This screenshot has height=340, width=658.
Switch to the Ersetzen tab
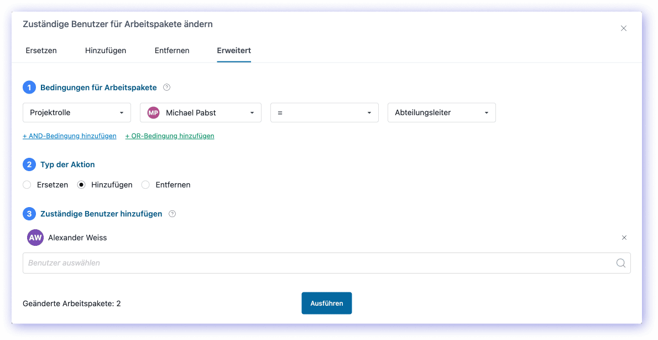pyautogui.click(x=41, y=50)
